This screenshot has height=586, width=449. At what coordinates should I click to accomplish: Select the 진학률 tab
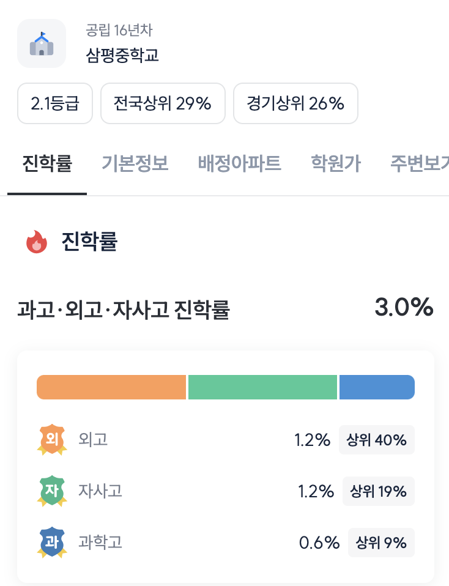47,164
